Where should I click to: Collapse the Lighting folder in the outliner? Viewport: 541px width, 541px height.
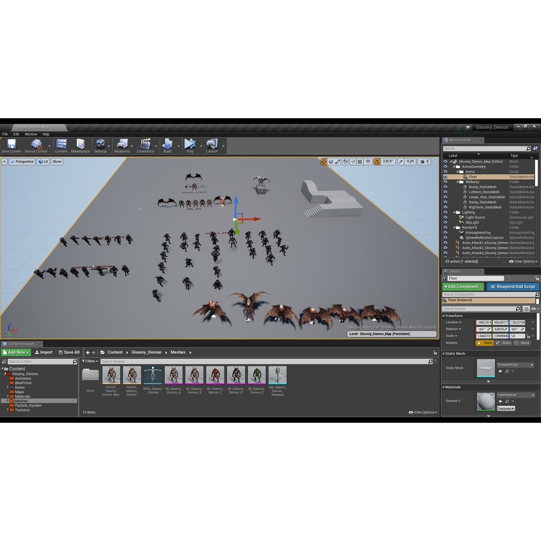click(x=454, y=212)
